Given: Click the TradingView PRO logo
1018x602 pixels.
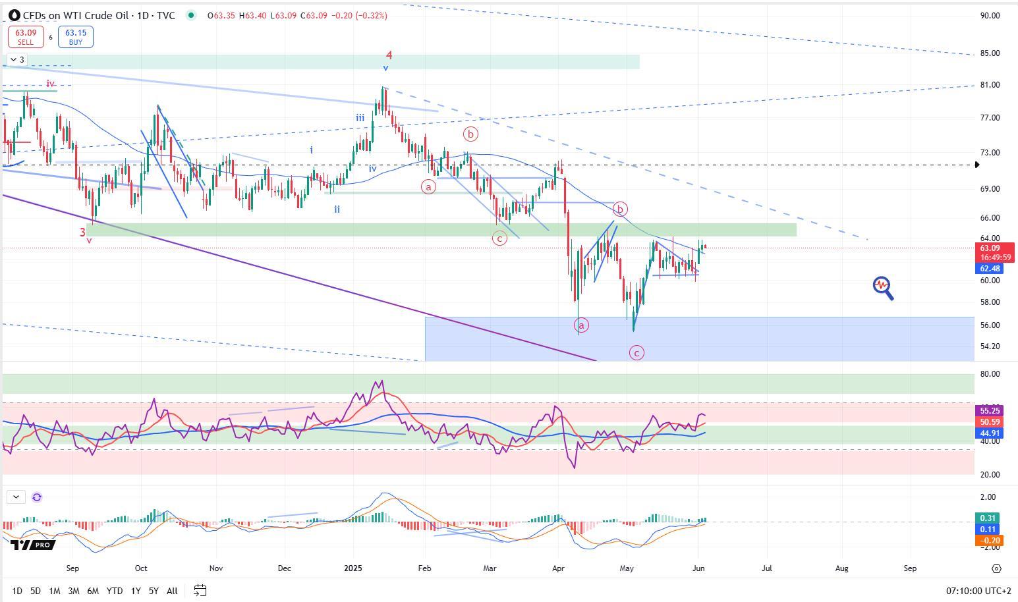Looking at the screenshot, I should pos(32,545).
